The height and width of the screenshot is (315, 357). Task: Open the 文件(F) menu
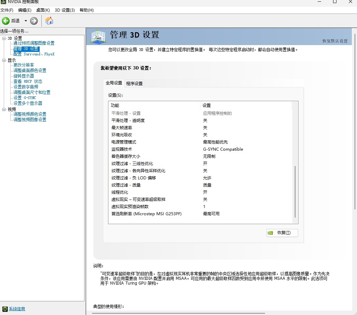(x=7, y=10)
